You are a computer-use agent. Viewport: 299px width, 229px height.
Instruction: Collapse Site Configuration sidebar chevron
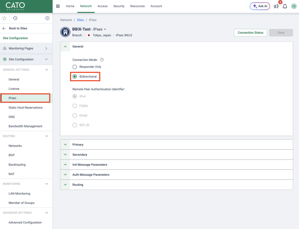coord(46,59)
